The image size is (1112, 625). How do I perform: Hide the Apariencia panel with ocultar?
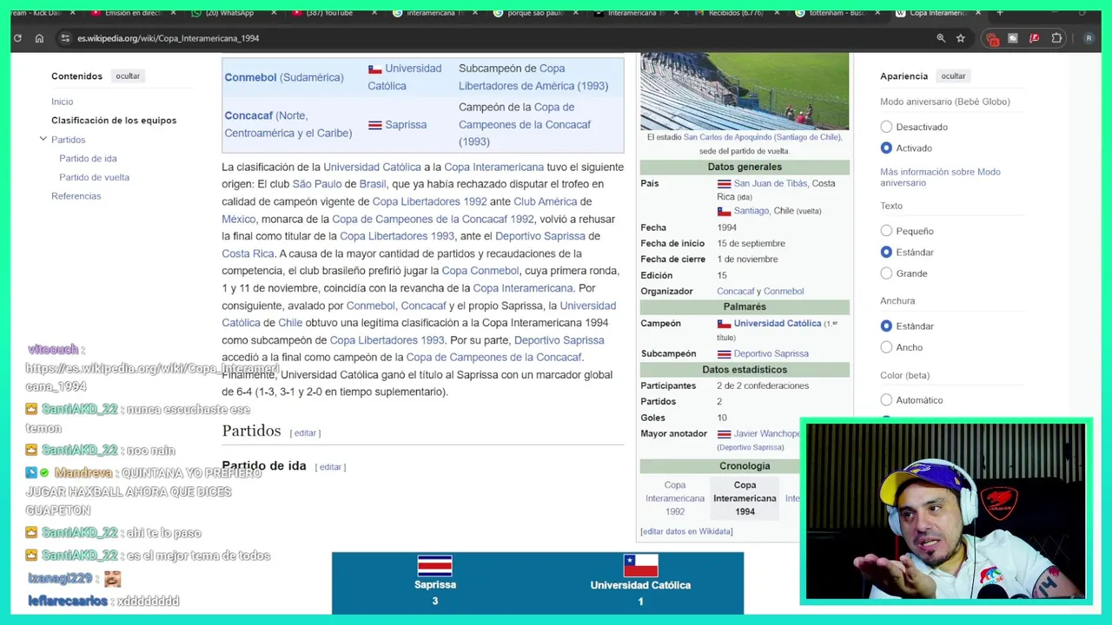coord(953,76)
